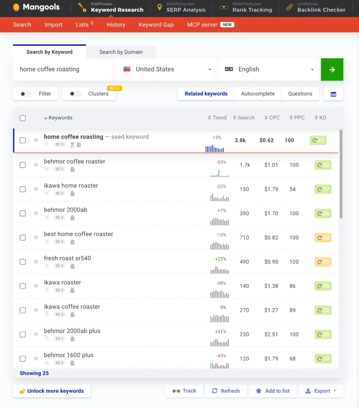This screenshot has width=359, height=408.
Task: Star the behmor 2000ab plus keyword
Action: pos(36,334)
